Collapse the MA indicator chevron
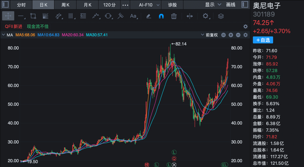The width and height of the screenshot is (304, 167). [3, 35]
